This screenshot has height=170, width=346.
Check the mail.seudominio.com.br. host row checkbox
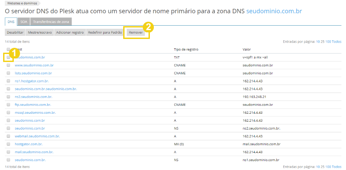(x=8, y=152)
